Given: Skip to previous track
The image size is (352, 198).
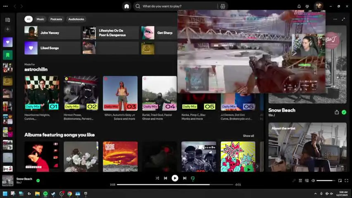Looking at the screenshot, I should (165, 178).
